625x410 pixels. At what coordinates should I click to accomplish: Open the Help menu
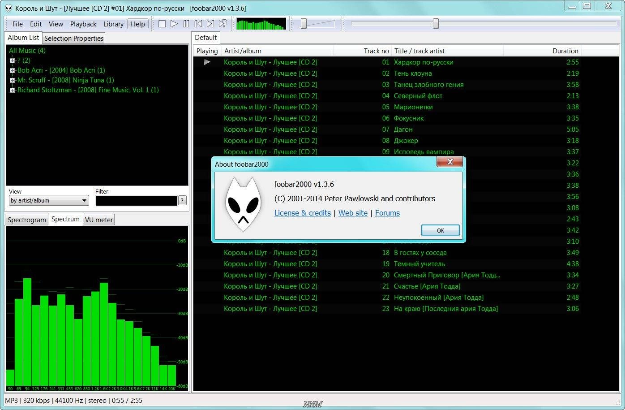tap(138, 24)
